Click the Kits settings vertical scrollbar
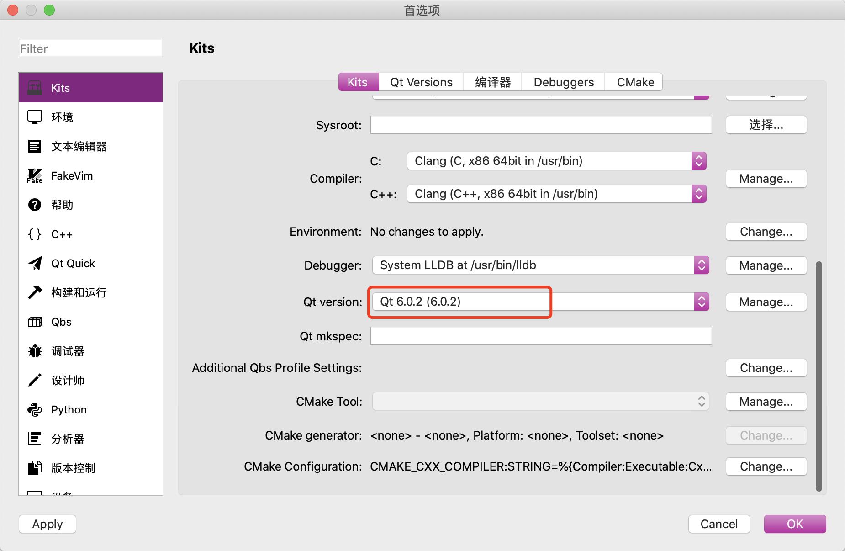Viewport: 845px width, 551px height. coord(819,376)
